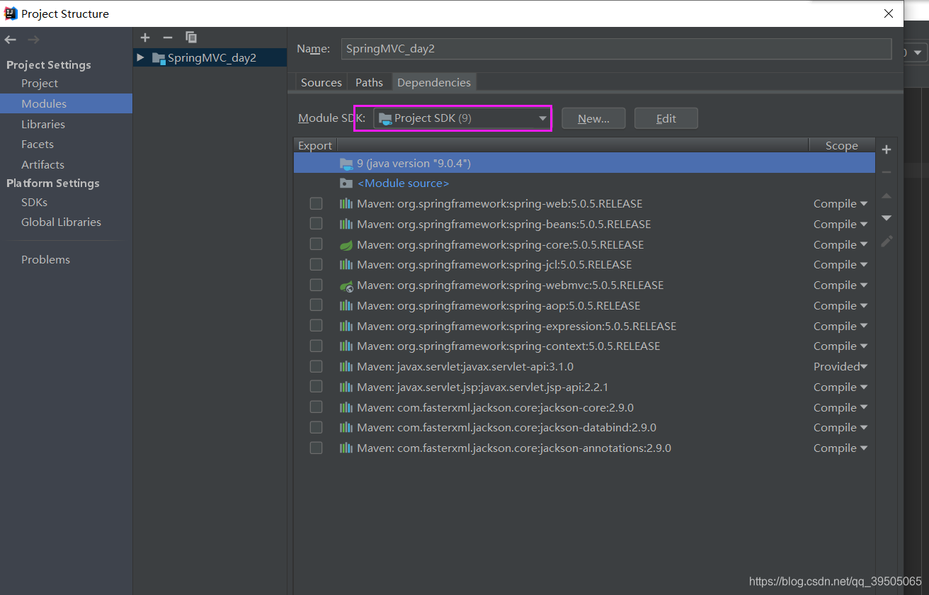929x595 pixels.
Task: Toggle export checkbox for spring-web
Action: (316, 204)
